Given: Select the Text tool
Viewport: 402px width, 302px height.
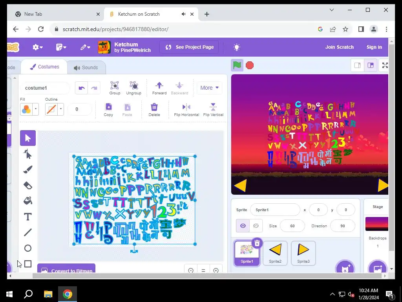Looking at the screenshot, I should pyautogui.click(x=28, y=217).
